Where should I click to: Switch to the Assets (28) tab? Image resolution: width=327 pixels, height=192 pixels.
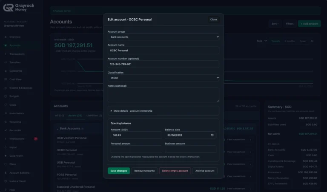click(x=75, y=116)
